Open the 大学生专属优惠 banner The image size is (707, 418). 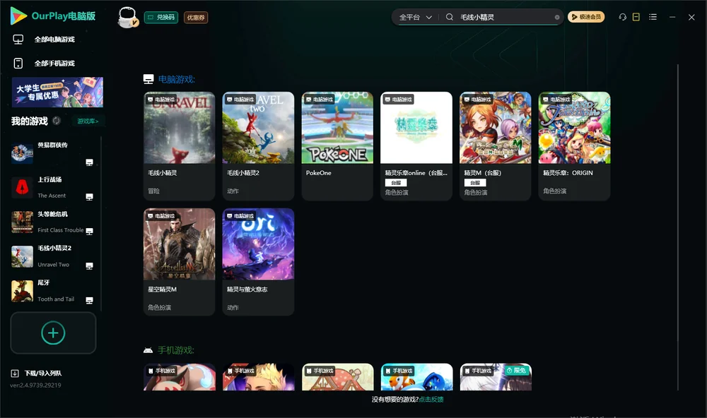[x=57, y=92]
